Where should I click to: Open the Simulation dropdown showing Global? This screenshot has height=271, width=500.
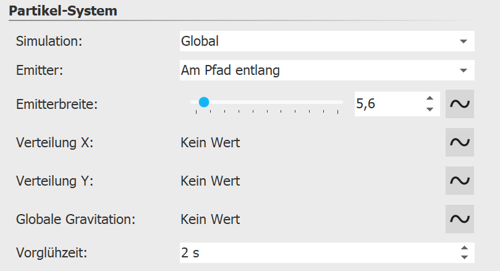[x=326, y=41]
